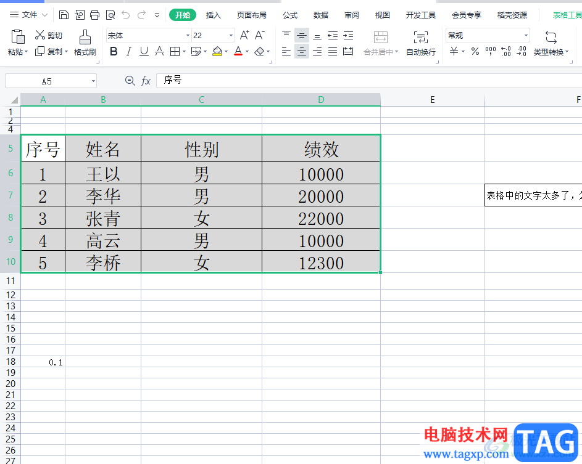Open Name Box dropdown arrow
This screenshot has width=582, height=464.
point(93,81)
